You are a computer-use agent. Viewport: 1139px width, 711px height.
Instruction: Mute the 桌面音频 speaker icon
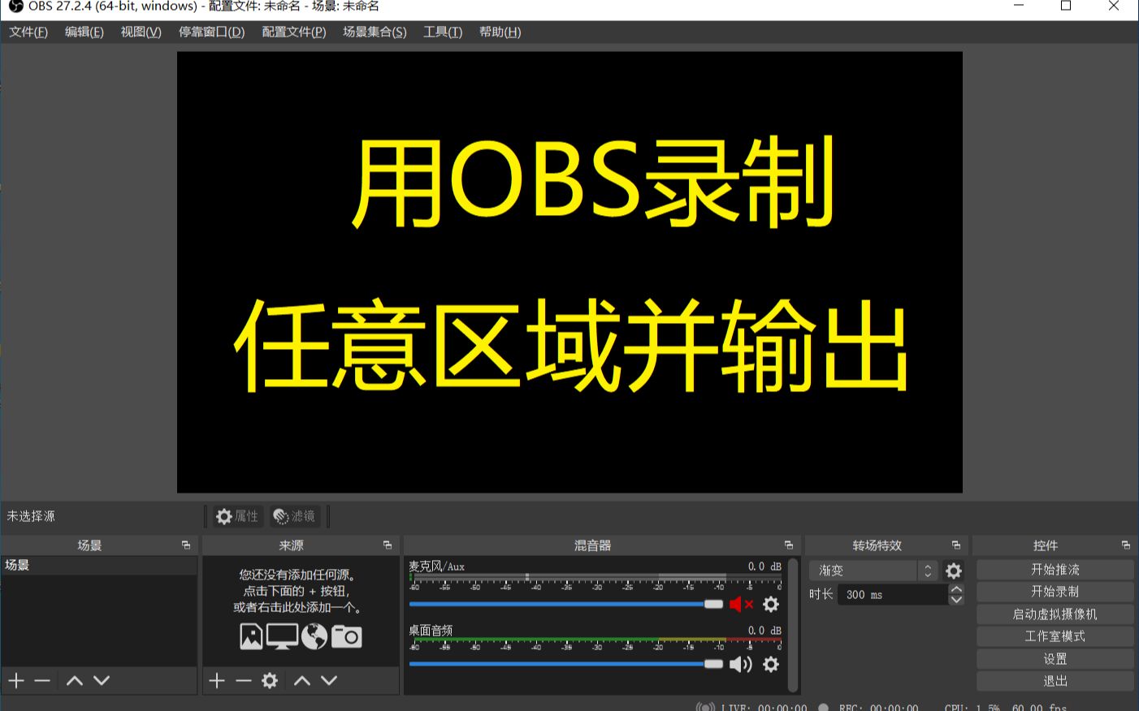pyautogui.click(x=740, y=665)
